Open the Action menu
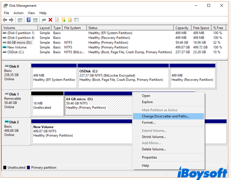 click(x=19, y=13)
